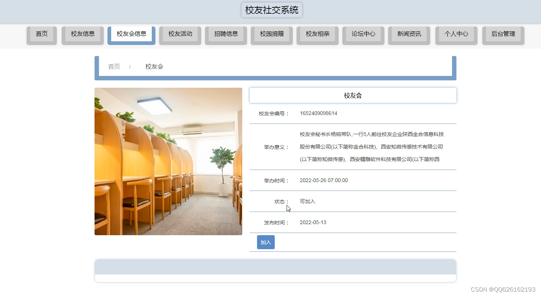
Task: Open 论坛中心 tab
Action: point(363,35)
